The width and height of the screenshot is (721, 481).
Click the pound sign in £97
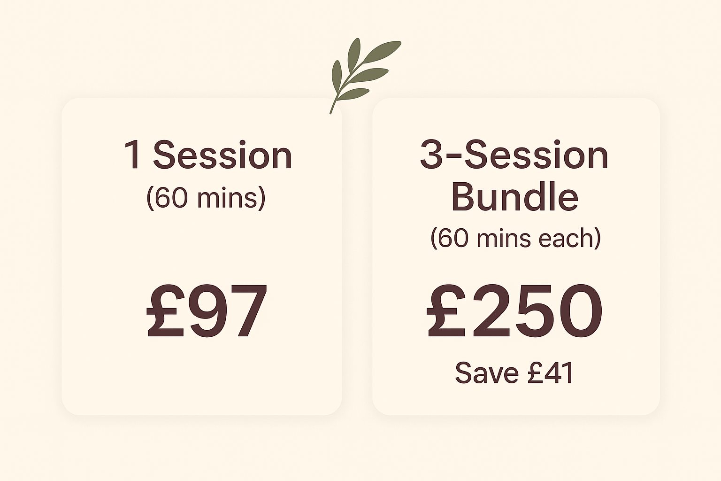click(165, 311)
